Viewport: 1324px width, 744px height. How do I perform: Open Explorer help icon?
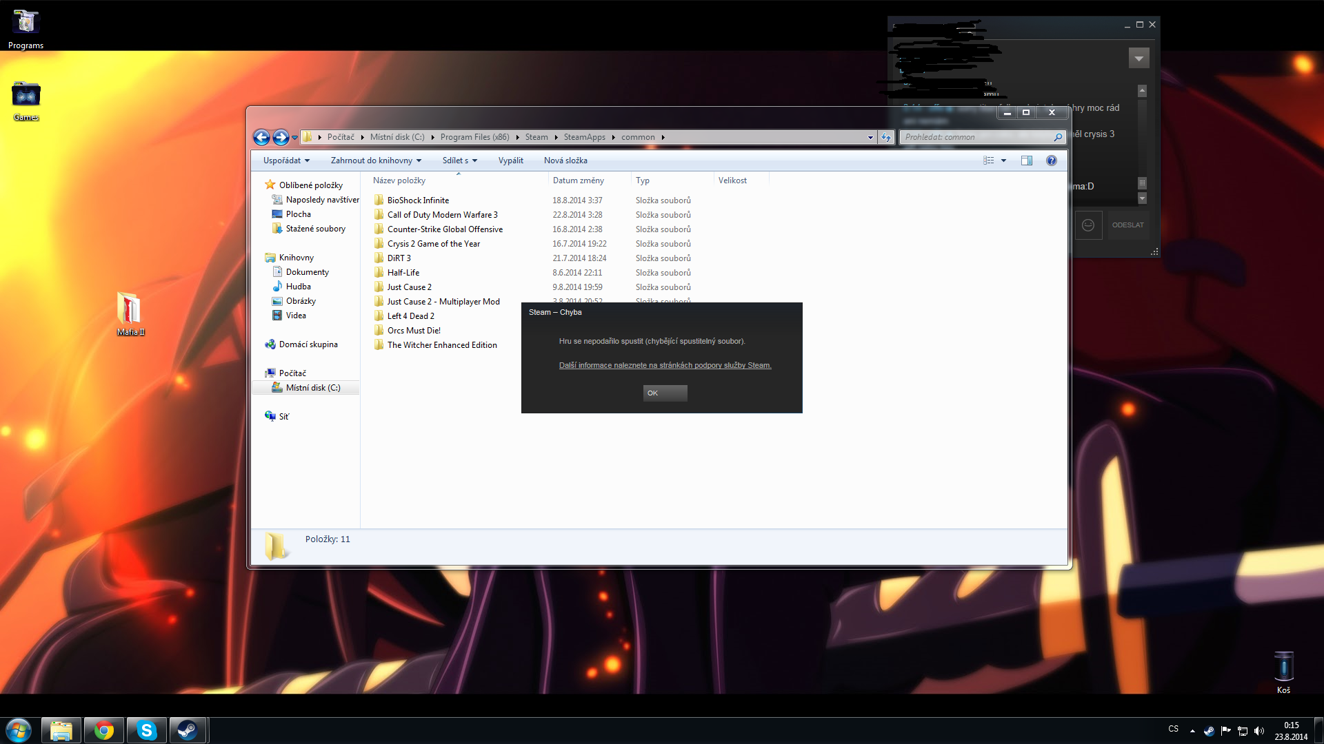1051,161
